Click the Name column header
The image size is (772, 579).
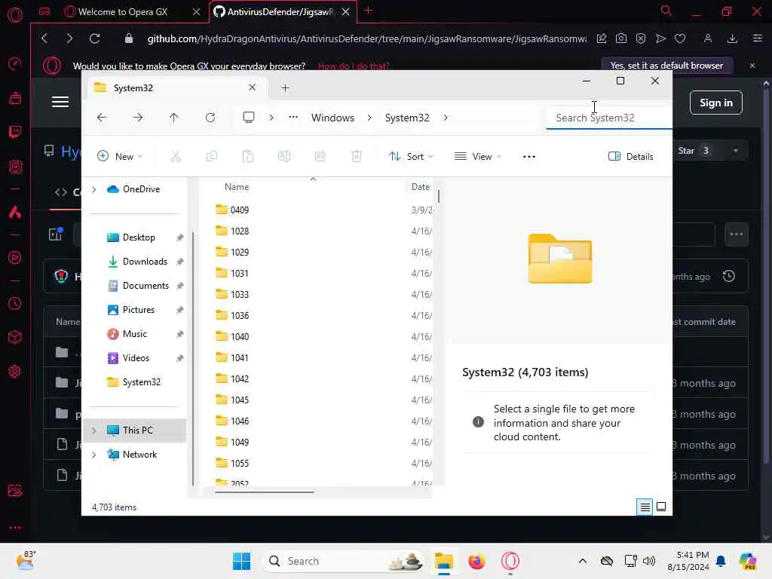coord(237,187)
